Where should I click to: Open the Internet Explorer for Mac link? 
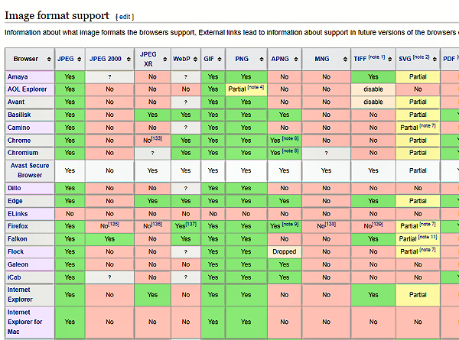pyautogui.click(x=25, y=322)
